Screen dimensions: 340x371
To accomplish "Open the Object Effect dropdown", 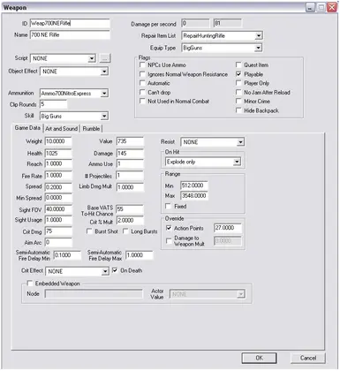I will (x=74, y=72).
